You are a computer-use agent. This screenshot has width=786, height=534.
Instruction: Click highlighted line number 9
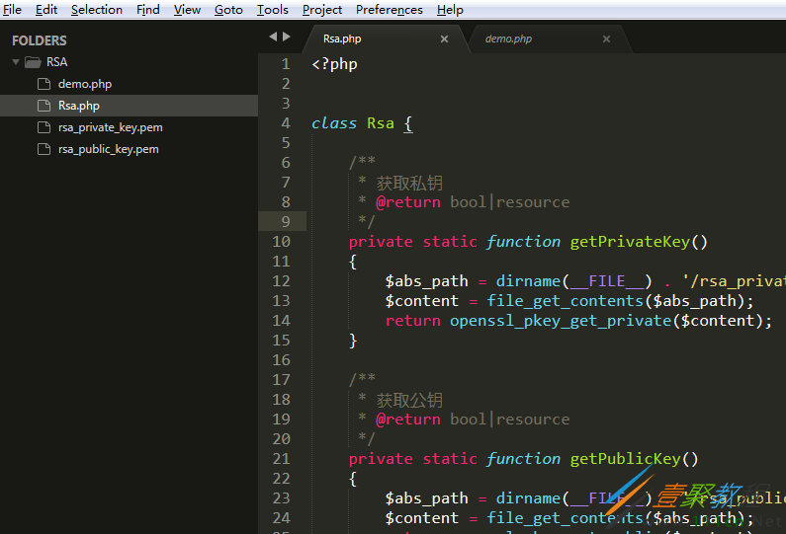click(286, 222)
